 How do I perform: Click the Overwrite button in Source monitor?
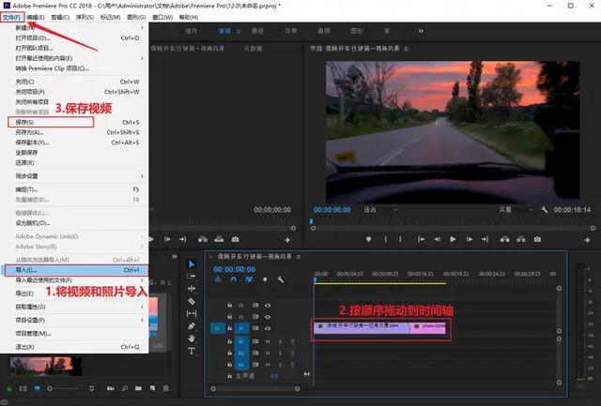click(x=219, y=239)
